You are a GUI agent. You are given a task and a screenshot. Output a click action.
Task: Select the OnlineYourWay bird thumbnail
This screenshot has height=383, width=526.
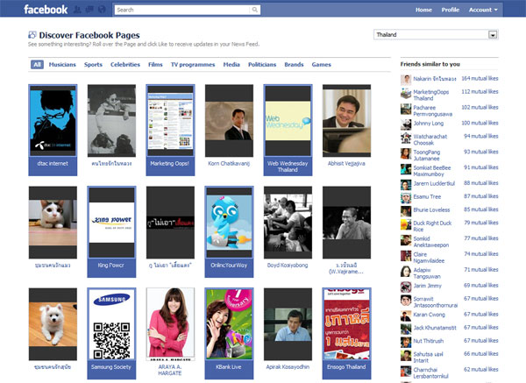(x=229, y=223)
